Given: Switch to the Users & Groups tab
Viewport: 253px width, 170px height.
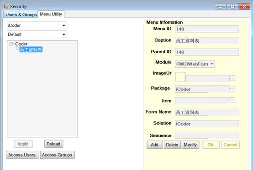Looking at the screenshot, I should 21,15.
